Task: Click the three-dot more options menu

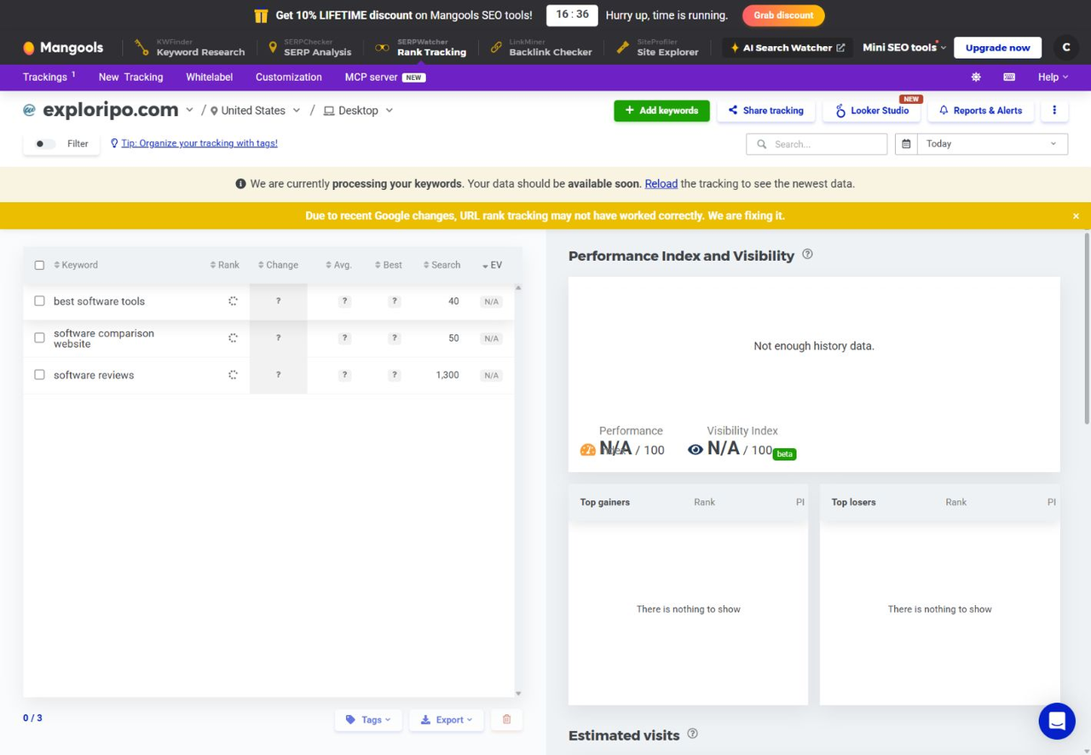Action: point(1054,110)
